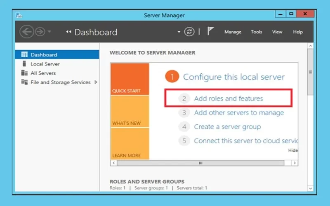Close the Server Manager window

tap(305, 14)
